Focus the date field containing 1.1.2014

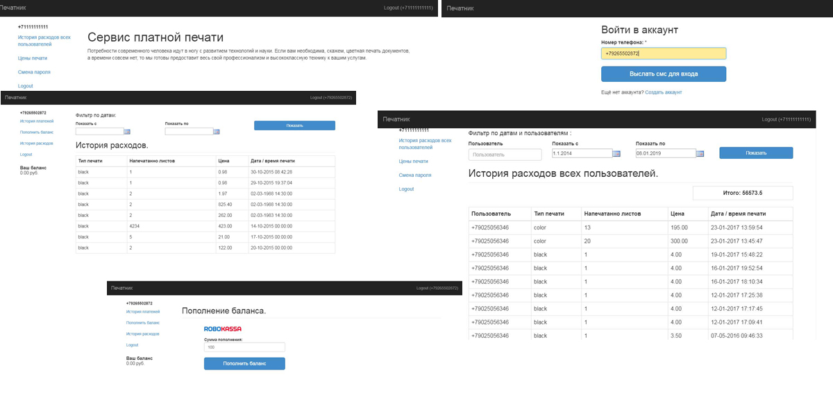(582, 153)
